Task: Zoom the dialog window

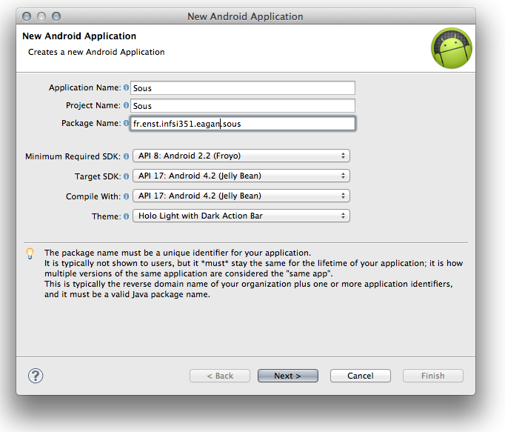Action: tap(56, 16)
